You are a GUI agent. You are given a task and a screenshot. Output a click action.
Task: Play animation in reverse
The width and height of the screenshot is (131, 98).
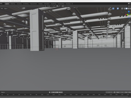56,92
